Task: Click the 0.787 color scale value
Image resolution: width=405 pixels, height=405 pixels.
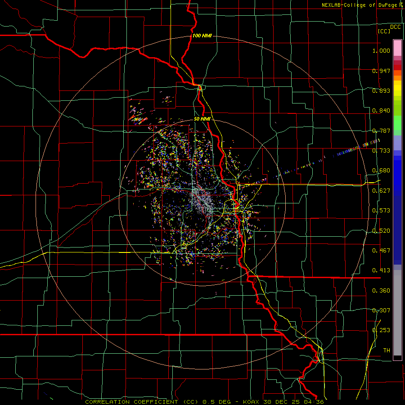Action: tap(381, 130)
